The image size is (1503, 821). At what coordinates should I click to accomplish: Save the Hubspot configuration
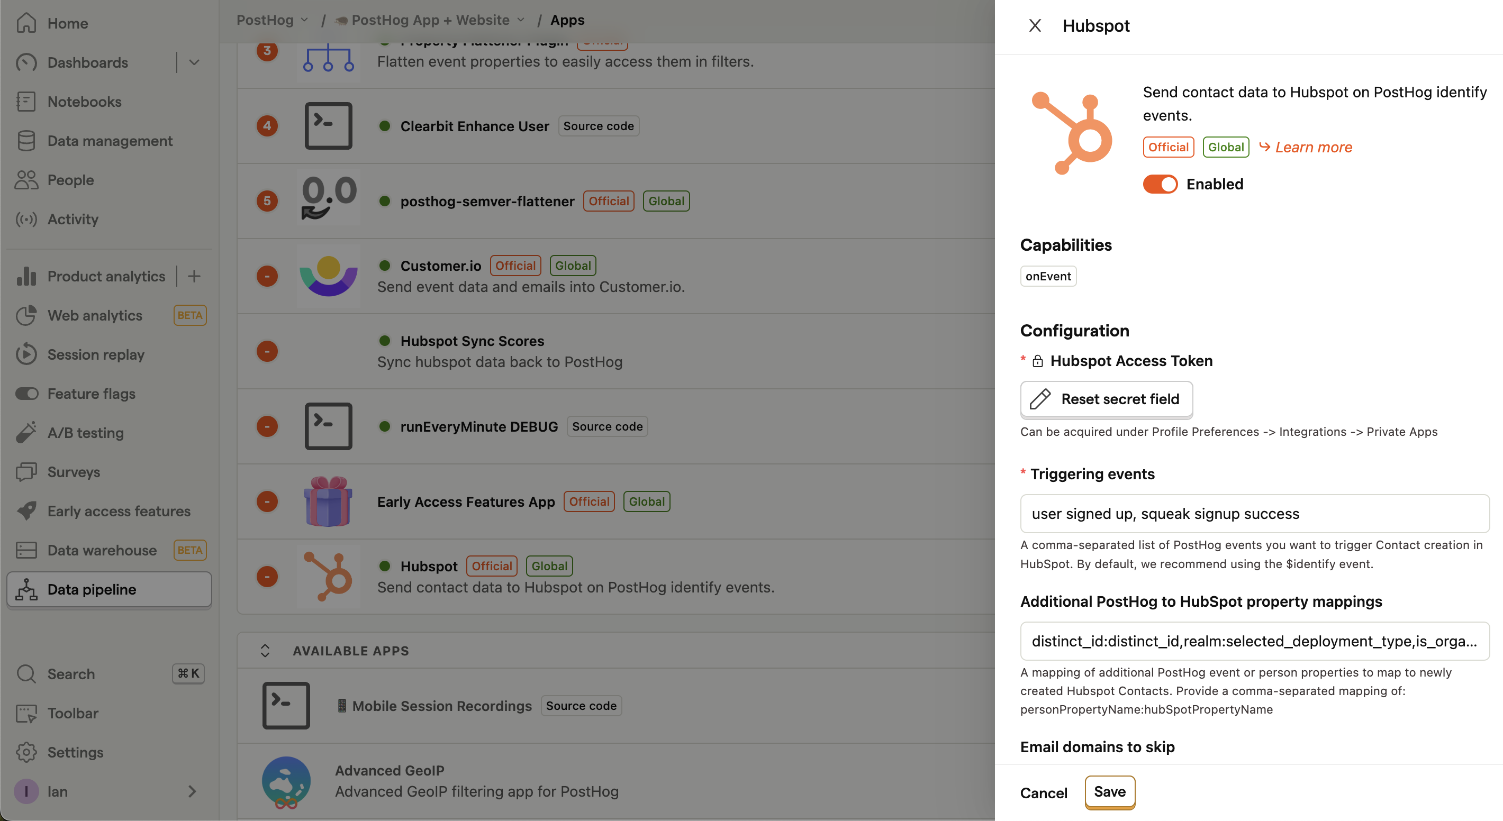click(1110, 791)
